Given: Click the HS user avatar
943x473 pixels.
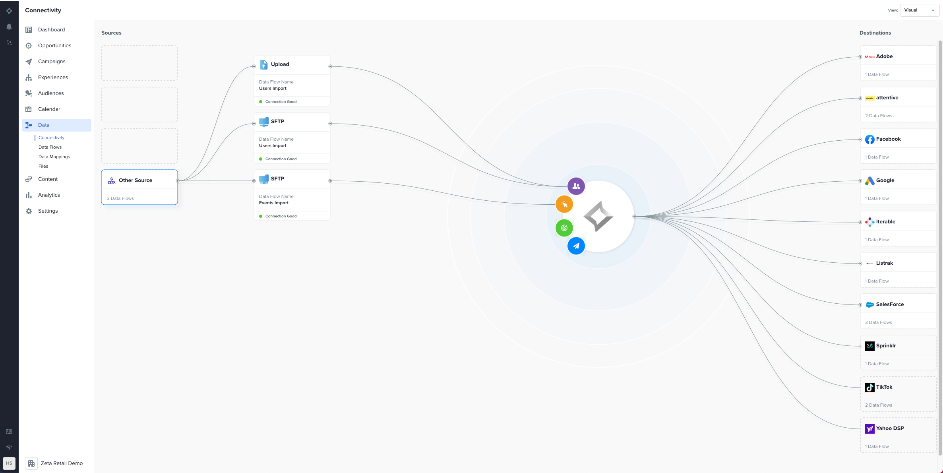Looking at the screenshot, I should pyautogui.click(x=9, y=463).
